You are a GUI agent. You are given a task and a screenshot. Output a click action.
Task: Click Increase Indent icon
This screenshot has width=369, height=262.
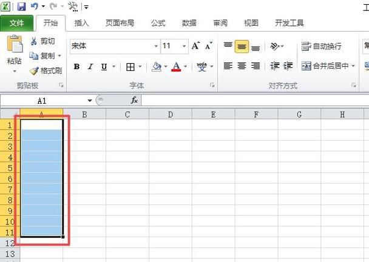(x=288, y=66)
